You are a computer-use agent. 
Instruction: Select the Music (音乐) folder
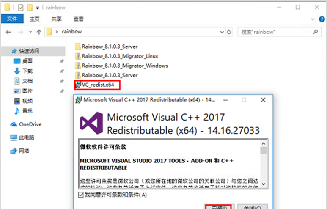pyautogui.click(x=27, y=110)
